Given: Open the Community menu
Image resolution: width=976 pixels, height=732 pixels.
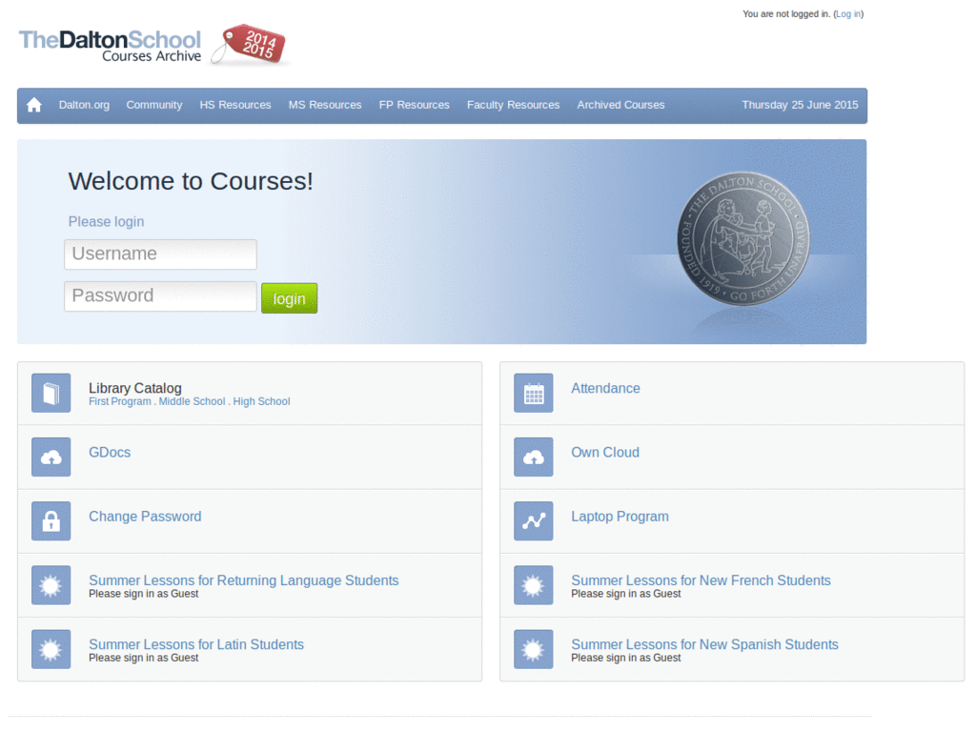Looking at the screenshot, I should click(x=154, y=105).
